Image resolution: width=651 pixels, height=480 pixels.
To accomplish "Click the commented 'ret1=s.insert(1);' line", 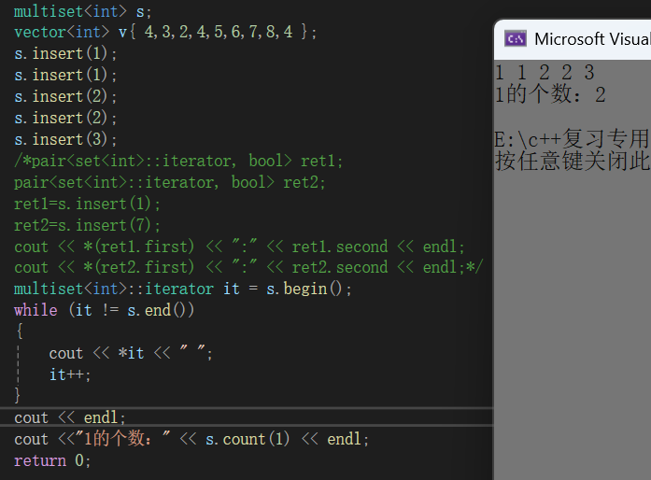I will coord(87,204).
